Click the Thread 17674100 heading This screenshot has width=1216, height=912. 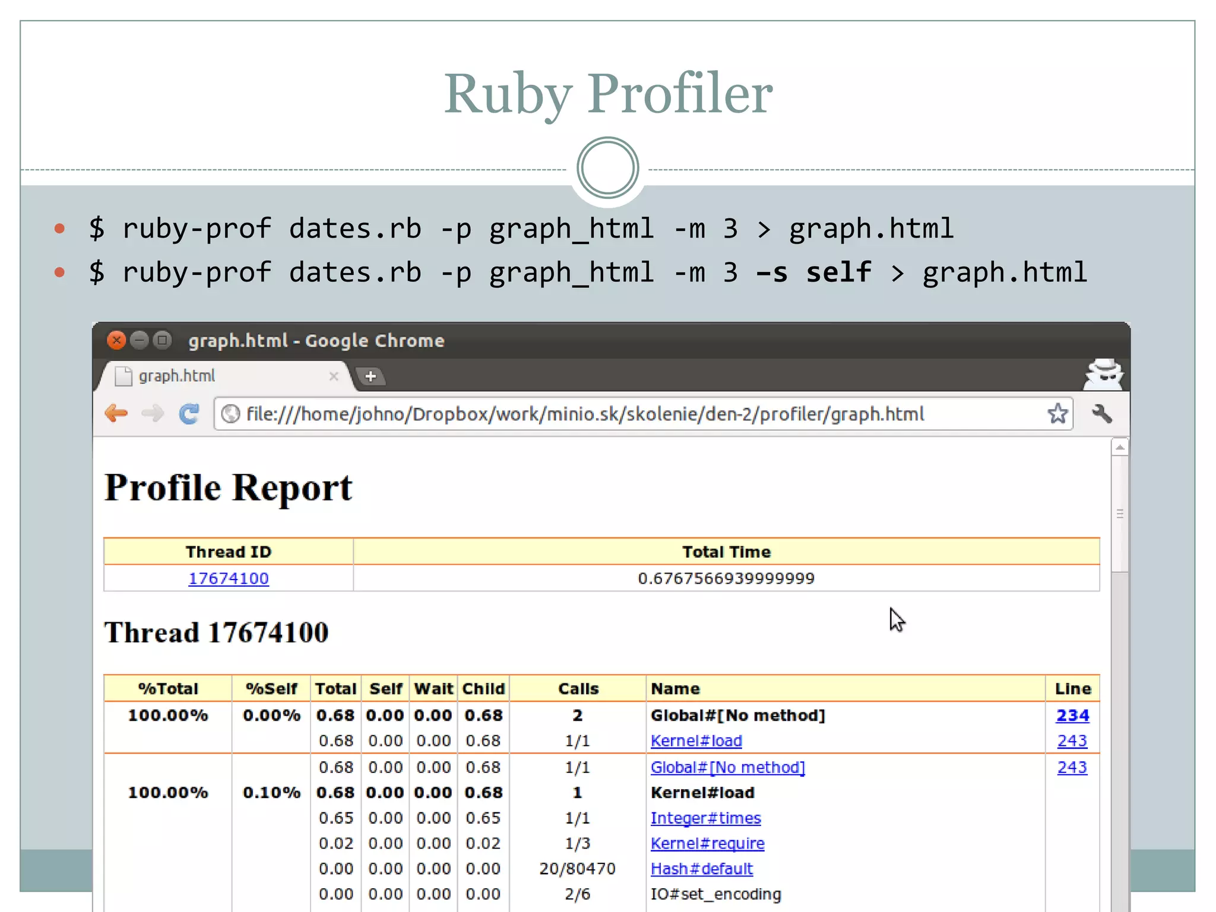[216, 632]
